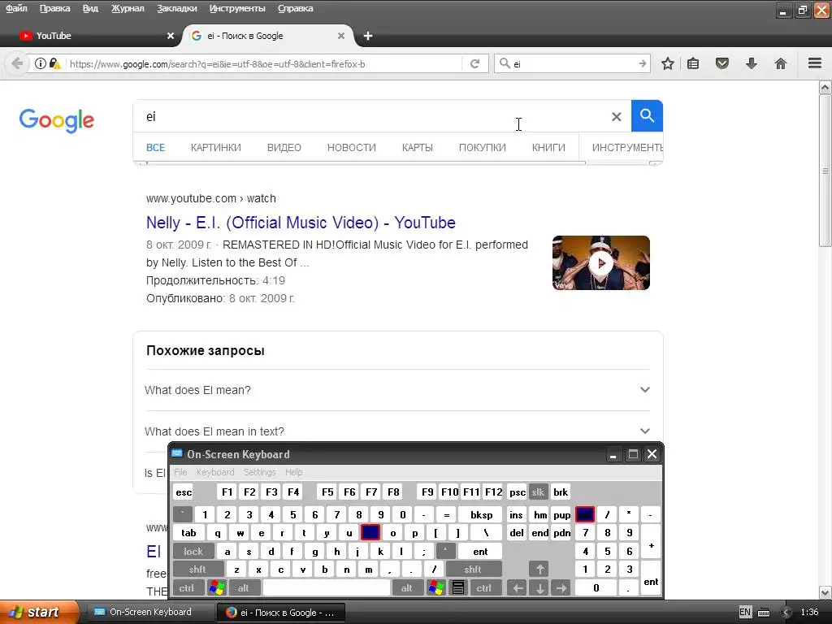Go to Firefox home page icon
The width and height of the screenshot is (832, 624).
coord(781,63)
